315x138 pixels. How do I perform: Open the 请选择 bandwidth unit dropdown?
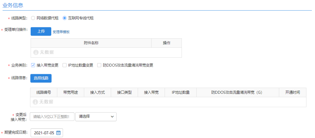96,117
